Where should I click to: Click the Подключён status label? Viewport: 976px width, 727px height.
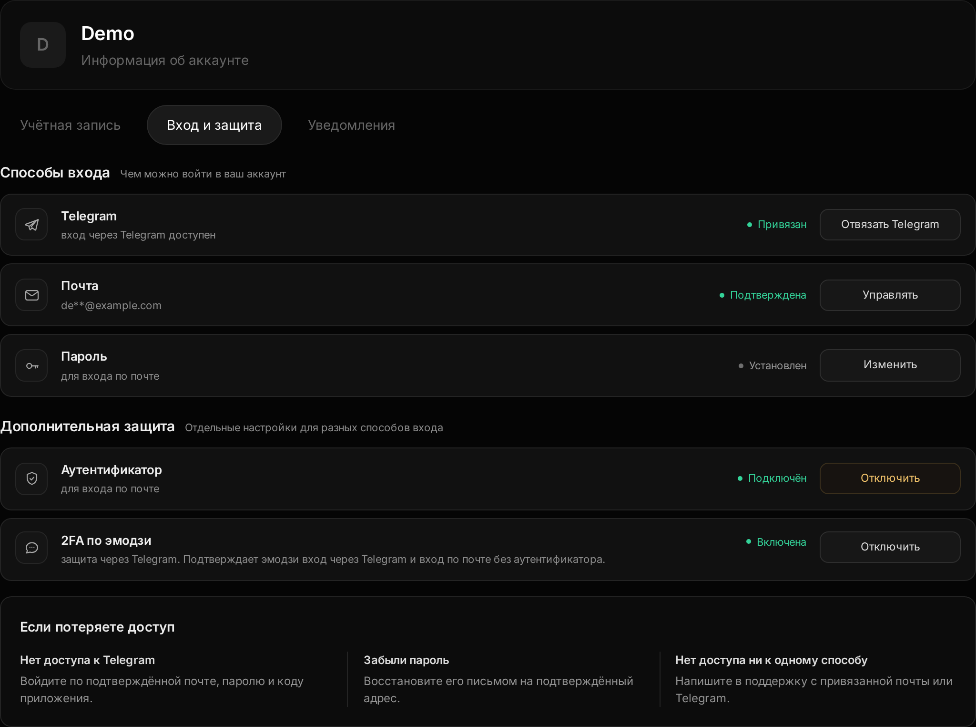point(772,478)
